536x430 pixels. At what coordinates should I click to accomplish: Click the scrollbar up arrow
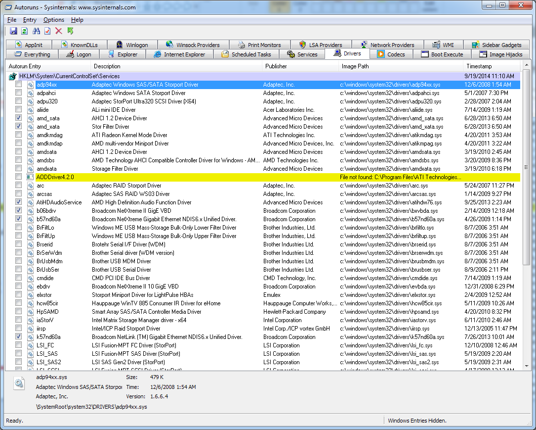pos(526,65)
